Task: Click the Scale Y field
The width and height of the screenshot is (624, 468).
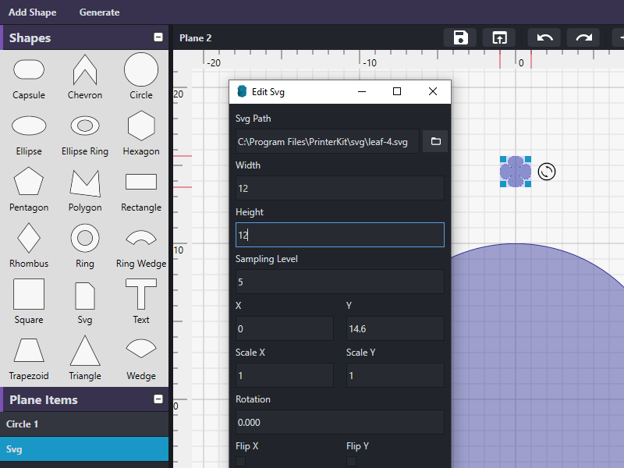Action: click(395, 375)
